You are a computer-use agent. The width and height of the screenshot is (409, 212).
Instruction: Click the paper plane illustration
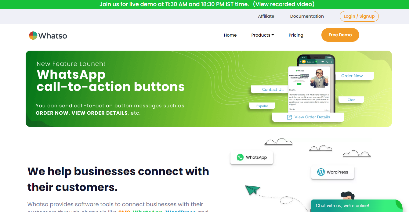coord(252,190)
